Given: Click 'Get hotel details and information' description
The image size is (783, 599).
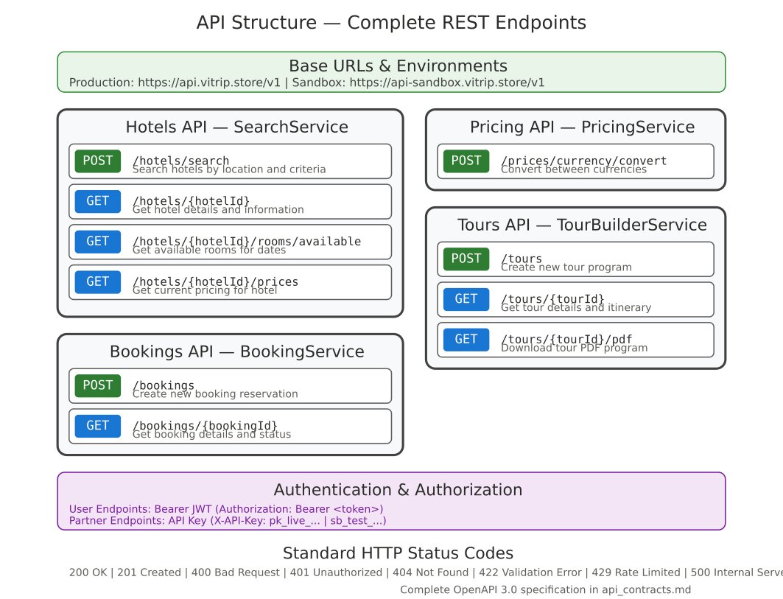Looking at the screenshot, I should pos(218,210).
